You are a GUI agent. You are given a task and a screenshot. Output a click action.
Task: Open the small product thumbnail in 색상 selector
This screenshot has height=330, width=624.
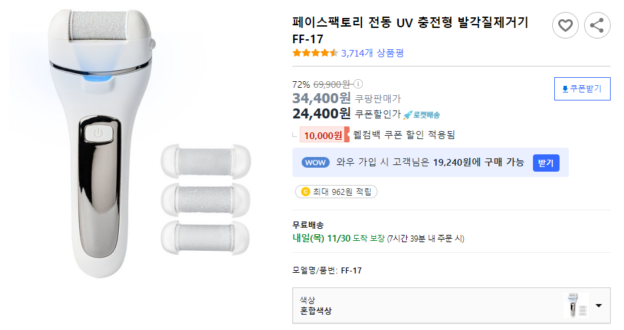point(575,306)
